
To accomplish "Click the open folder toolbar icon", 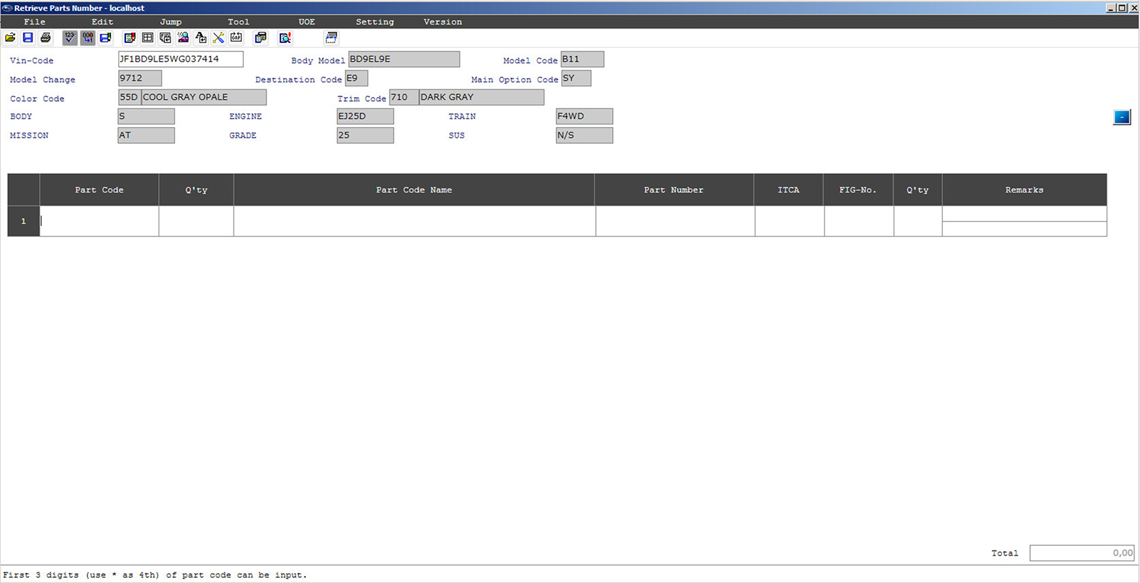I will pos(10,38).
